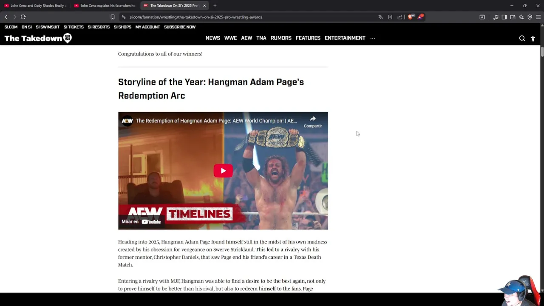The height and width of the screenshot is (306, 544).
Task: Click SUBSCRIBE NOW link
Action: coord(180,27)
